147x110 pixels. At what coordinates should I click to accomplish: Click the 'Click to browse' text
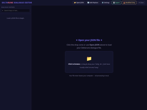coord(74,64)
